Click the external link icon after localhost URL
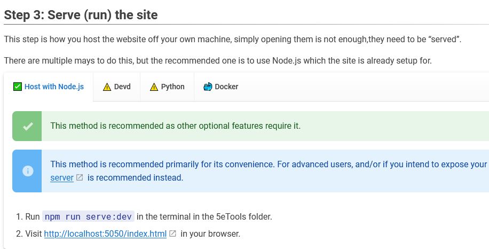489x249 pixels. click(172, 234)
